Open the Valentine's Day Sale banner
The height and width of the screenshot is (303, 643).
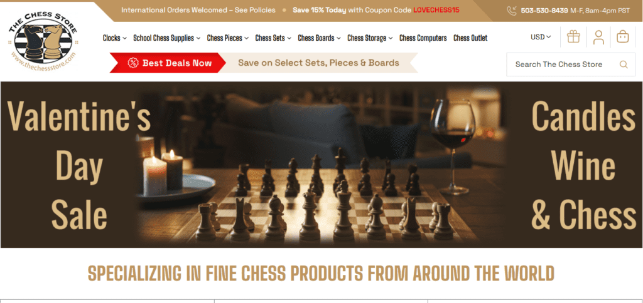tap(321, 165)
